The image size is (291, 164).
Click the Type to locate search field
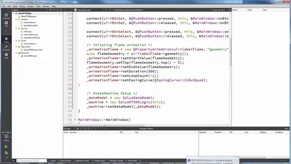click(31, 160)
